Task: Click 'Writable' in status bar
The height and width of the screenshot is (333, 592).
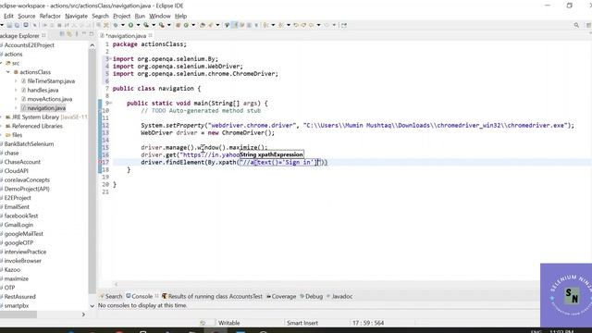Action: [x=228, y=323]
